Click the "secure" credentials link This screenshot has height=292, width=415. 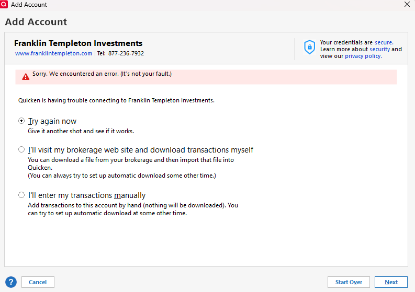(383, 42)
